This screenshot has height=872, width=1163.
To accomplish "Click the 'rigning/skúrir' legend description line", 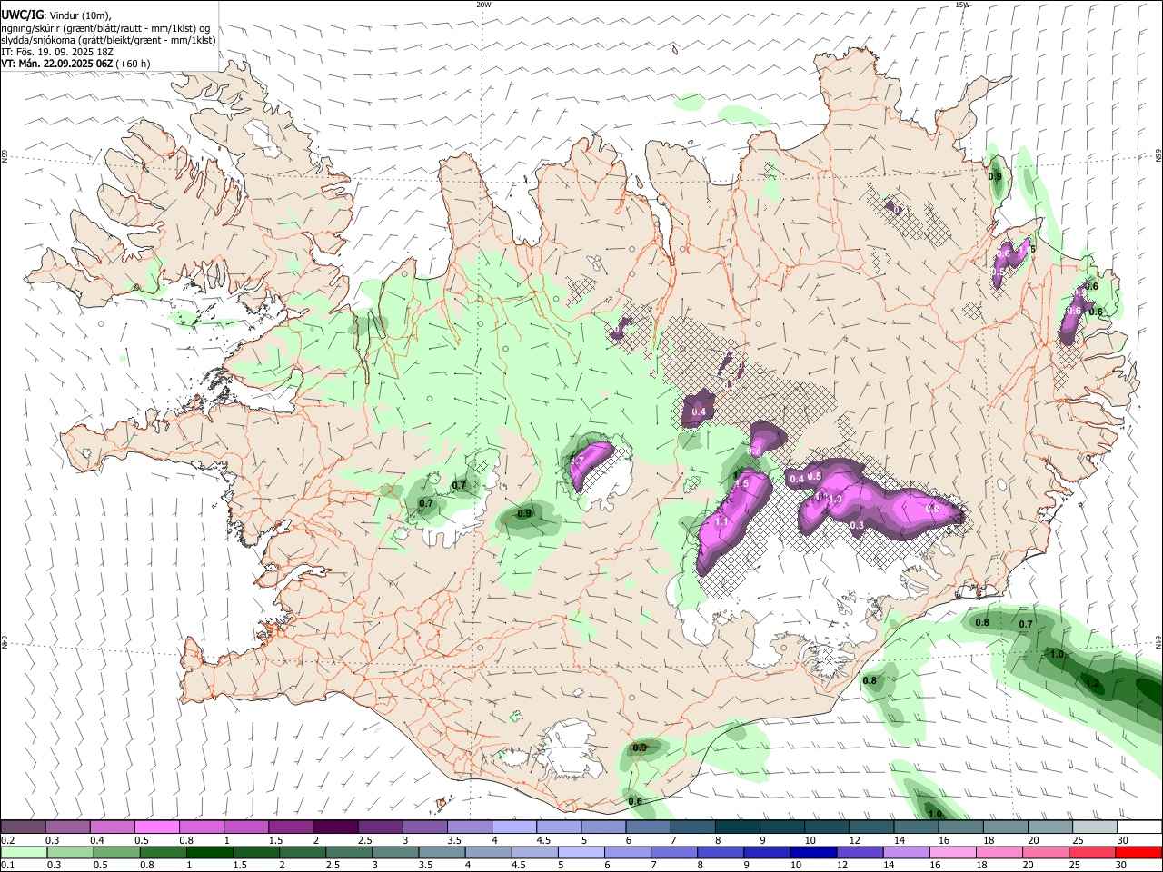I will [105, 27].
